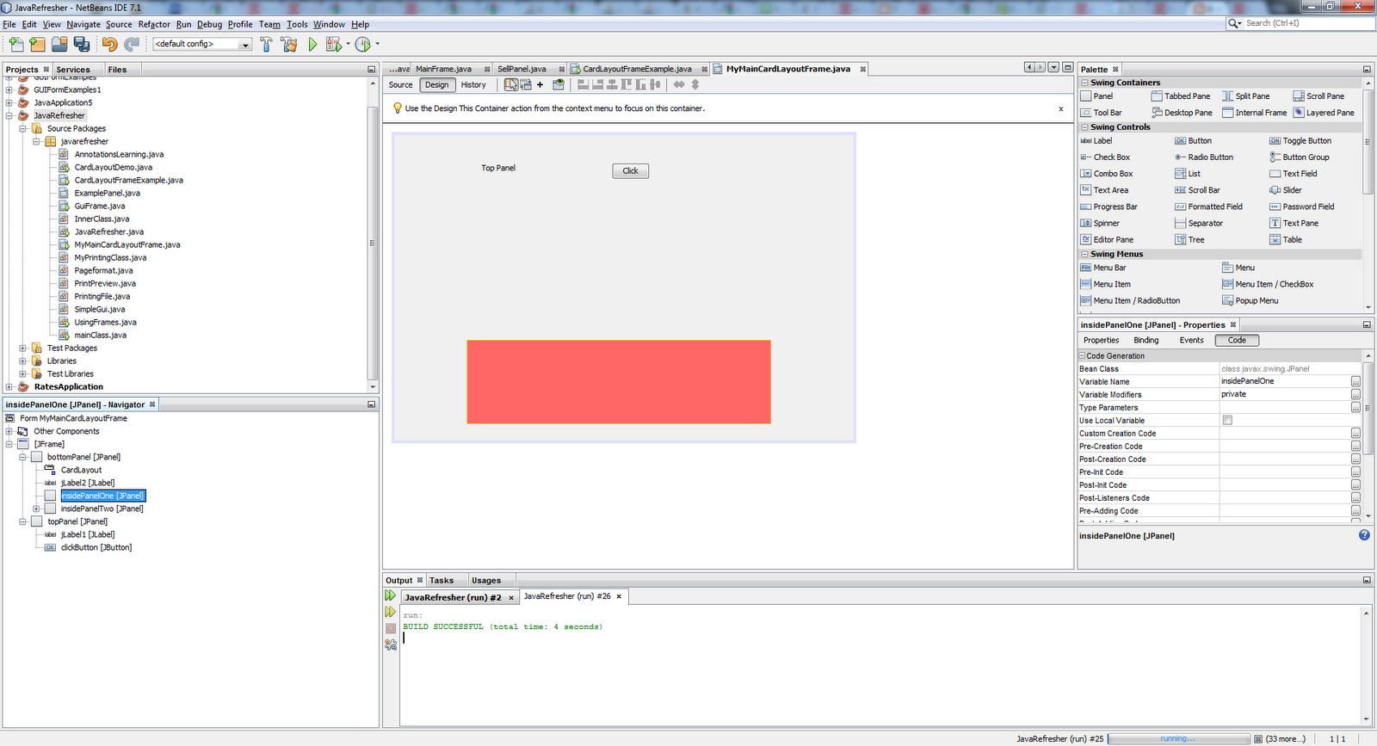Click the Clean and Build icon
This screenshot has width=1377, height=746.
289,44
